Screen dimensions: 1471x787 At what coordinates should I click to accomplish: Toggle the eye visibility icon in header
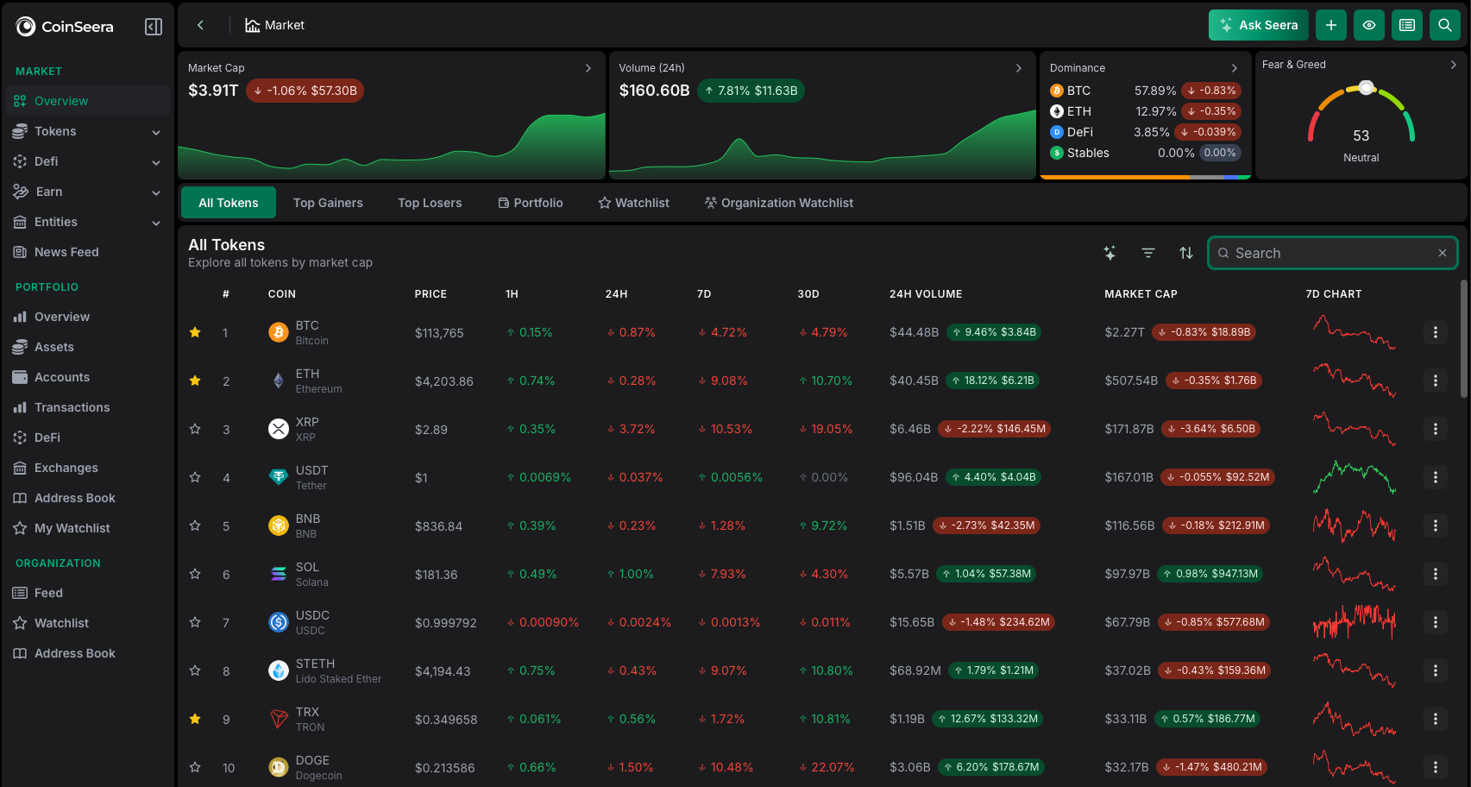1369,25
